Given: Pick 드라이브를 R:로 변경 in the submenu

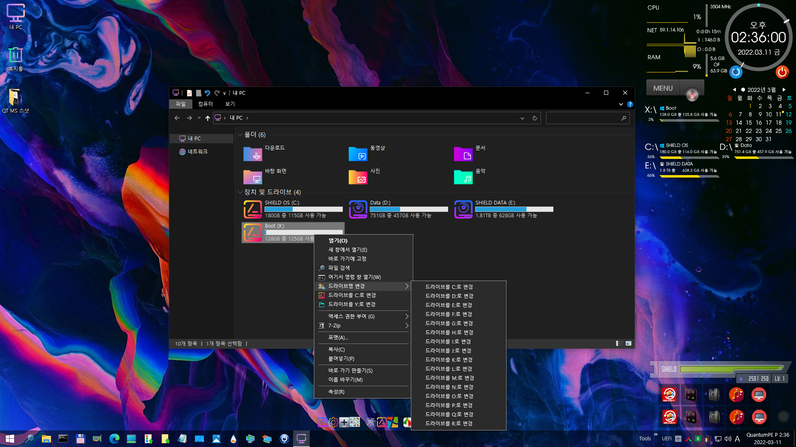Looking at the screenshot, I should point(459,423).
